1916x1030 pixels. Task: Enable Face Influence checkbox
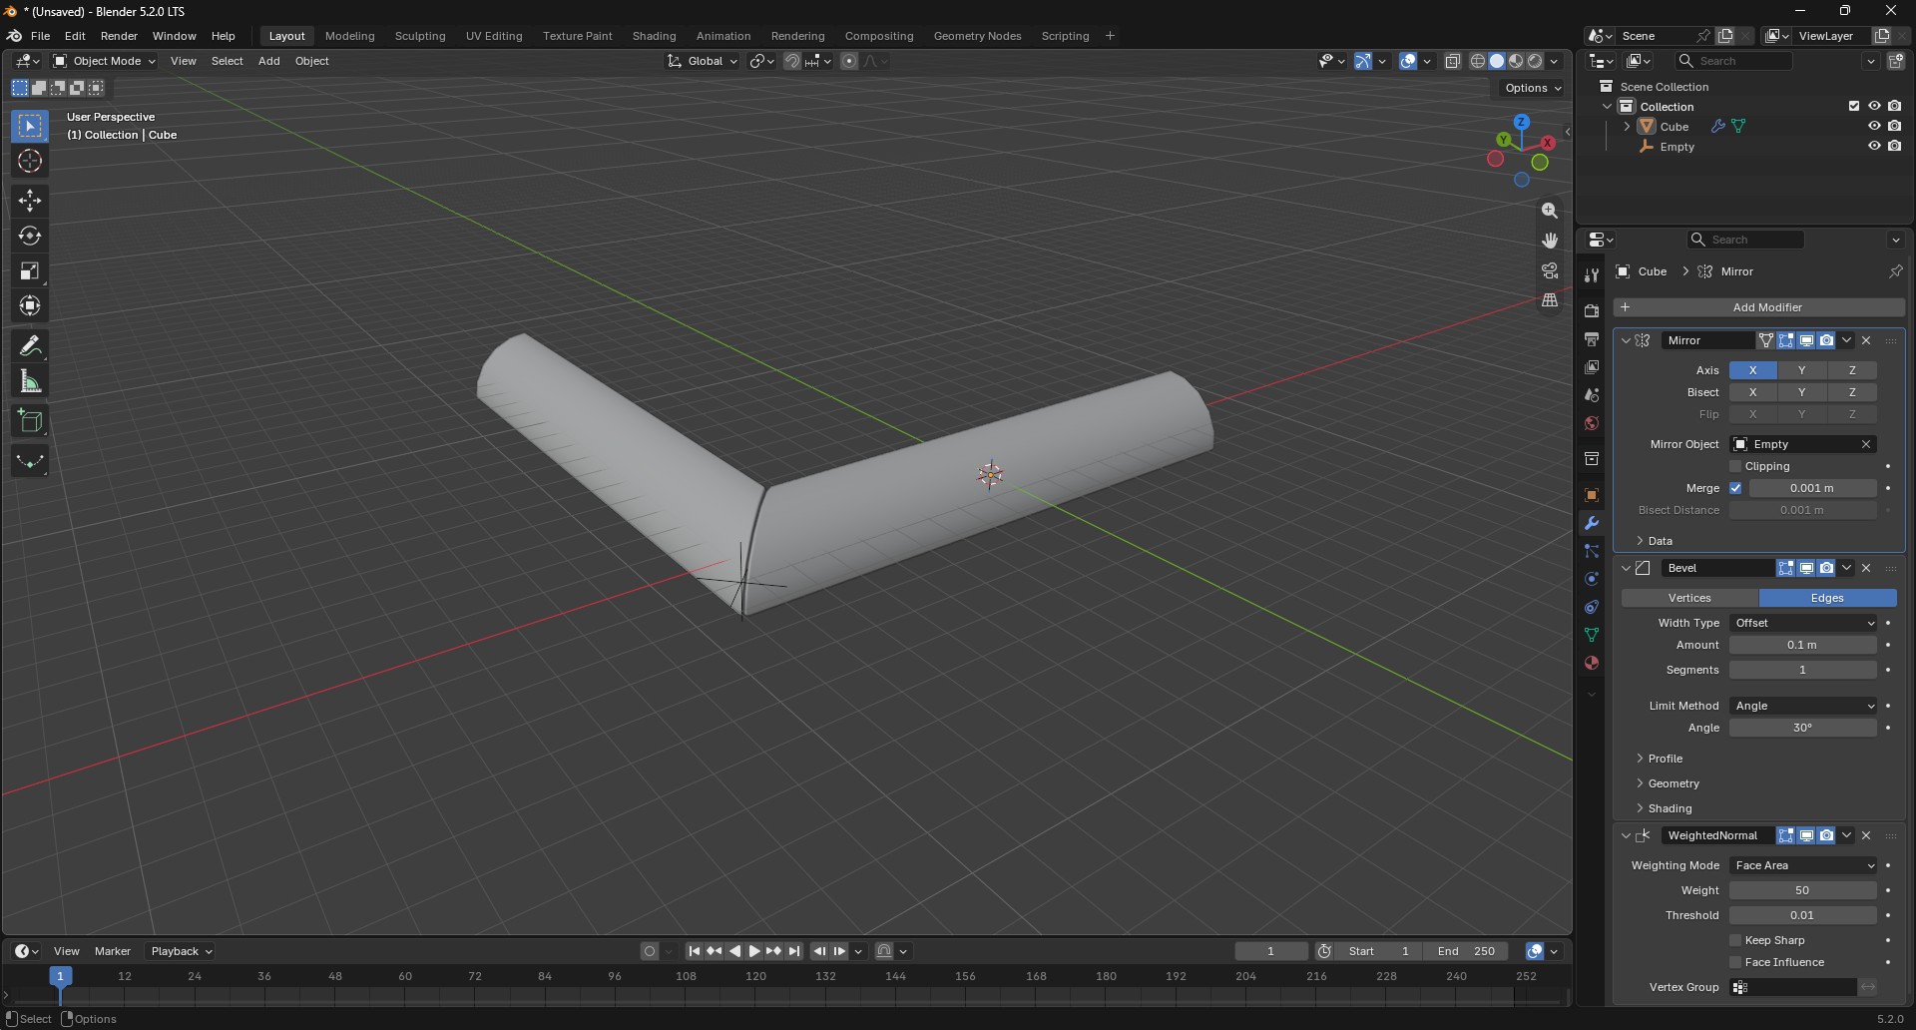[1735, 962]
